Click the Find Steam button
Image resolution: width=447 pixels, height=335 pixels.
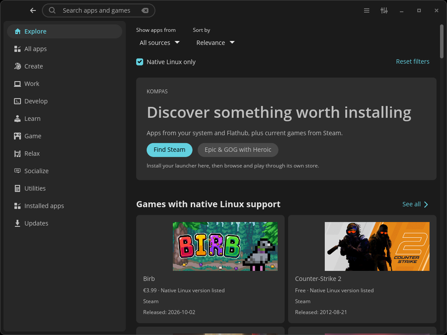pyautogui.click(x=169, y=150)
